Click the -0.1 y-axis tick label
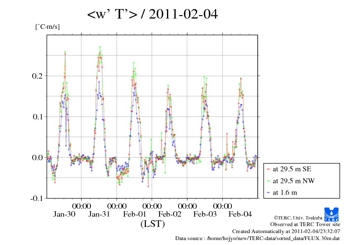 pos(36,198)
